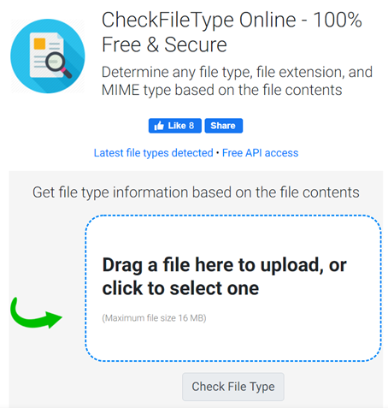Viewport: 388px width, 408px height.
Task: Click the Maximum file size 16 MB note
Action: point(154,318)
